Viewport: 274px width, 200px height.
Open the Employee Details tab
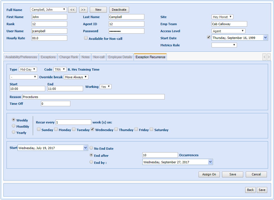click(120, 57)
